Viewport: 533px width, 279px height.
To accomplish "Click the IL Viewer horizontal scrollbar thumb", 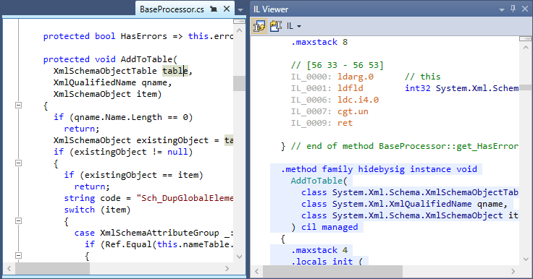I will [333, 272].
